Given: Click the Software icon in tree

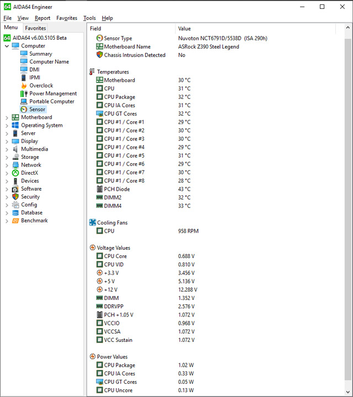Looking at the screenshot, I should click(x=15, y=189).
